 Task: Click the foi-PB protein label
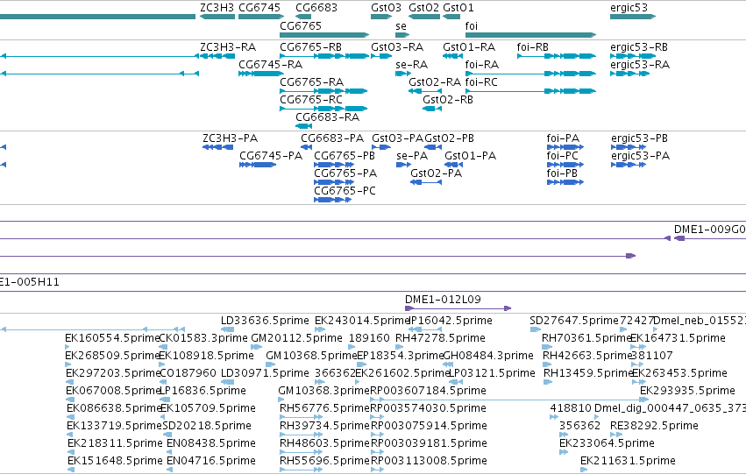[x=562, y=173]
